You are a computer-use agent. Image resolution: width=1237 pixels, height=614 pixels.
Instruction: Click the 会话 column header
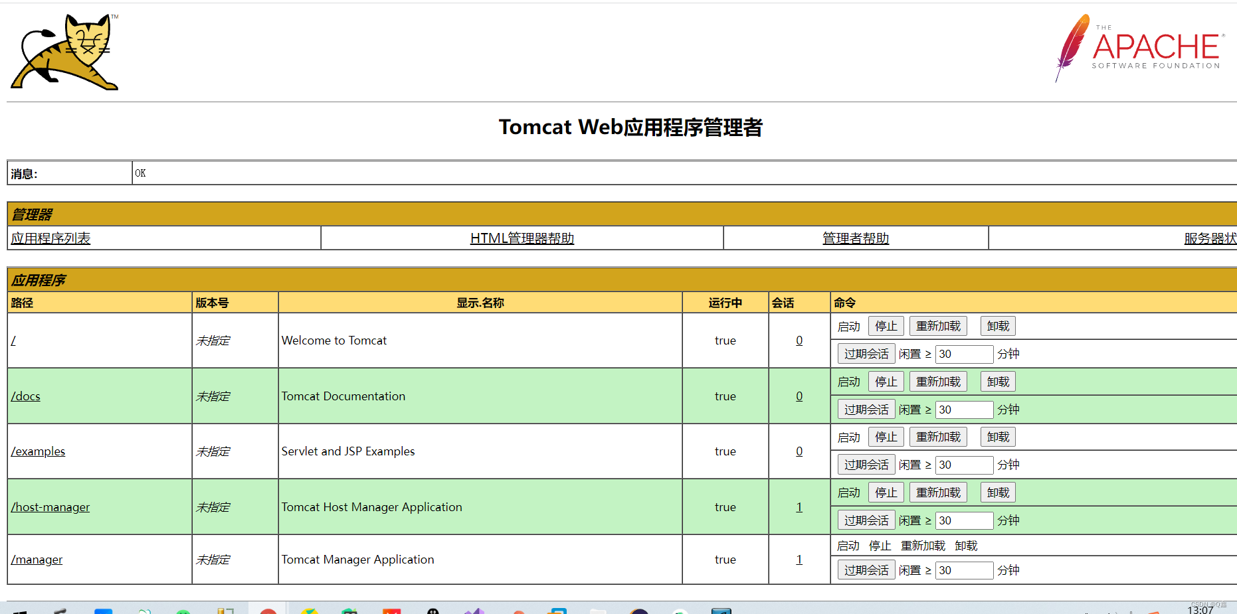[x=783, y=303]
